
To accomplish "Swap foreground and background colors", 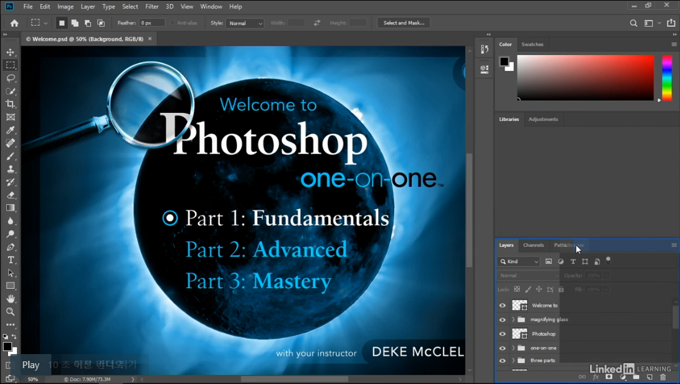I will 14,336.
